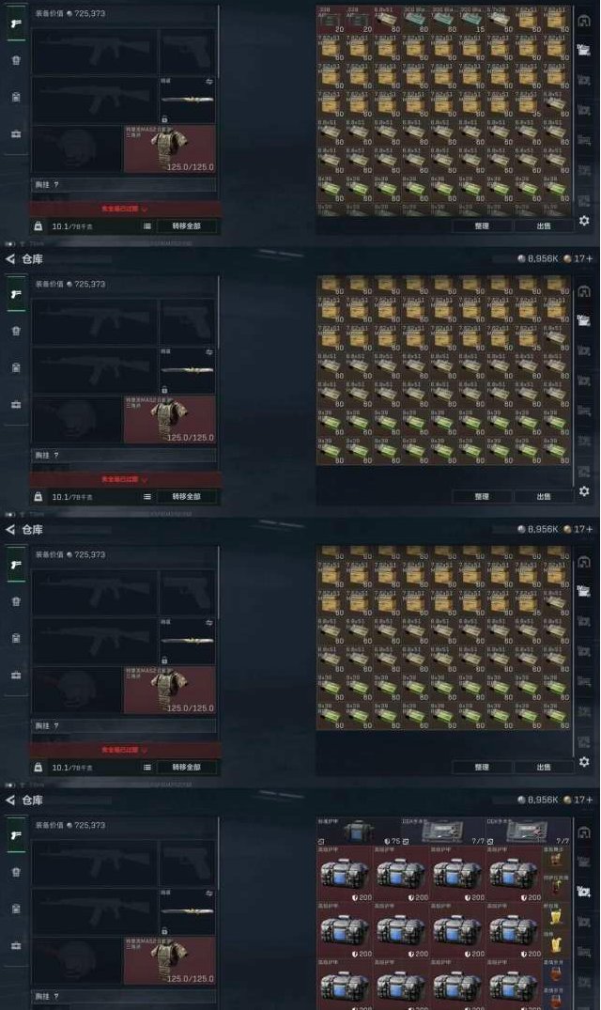Click the 出售 sell button in the third screenshot
Image resolution: width=601 pixels, height=1010 pixels.
pyautogui.click(x=544, y=768)
